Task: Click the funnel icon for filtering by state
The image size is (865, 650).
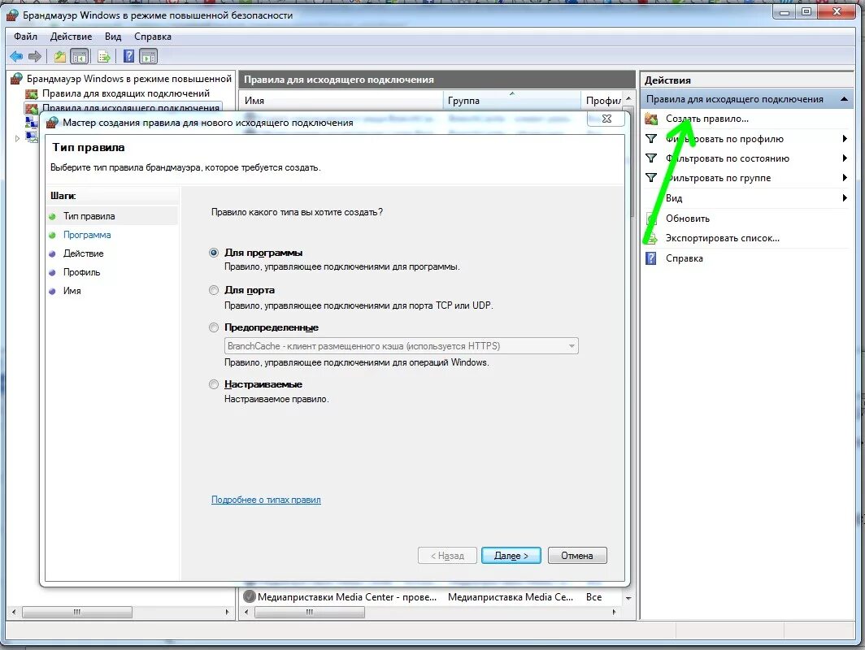Action: (651, 158)
